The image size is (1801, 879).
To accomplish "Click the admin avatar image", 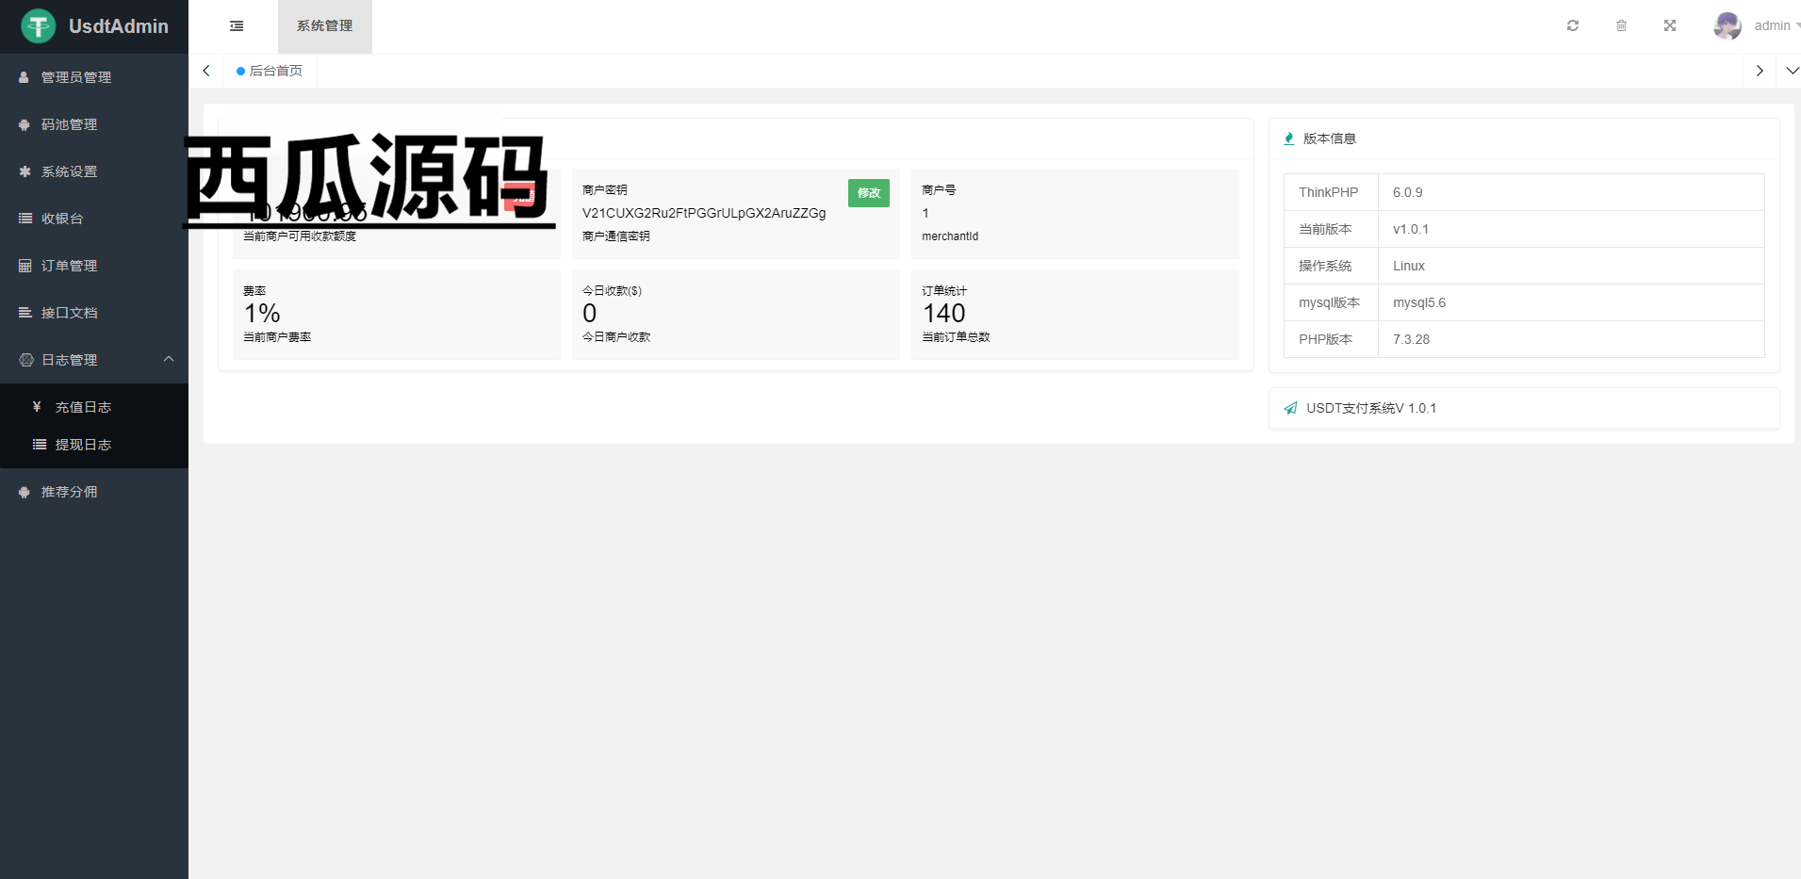I will coord(1727,25).
